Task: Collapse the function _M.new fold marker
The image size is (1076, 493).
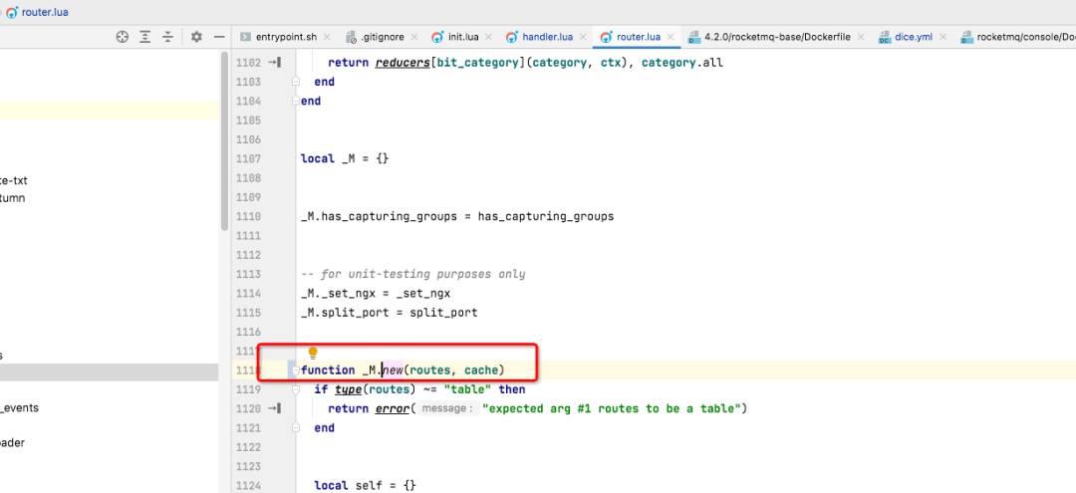Action: (x=296, y=370)
